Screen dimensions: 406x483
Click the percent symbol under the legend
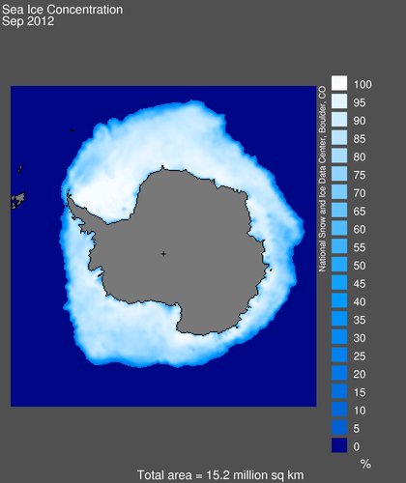(365, 464)
